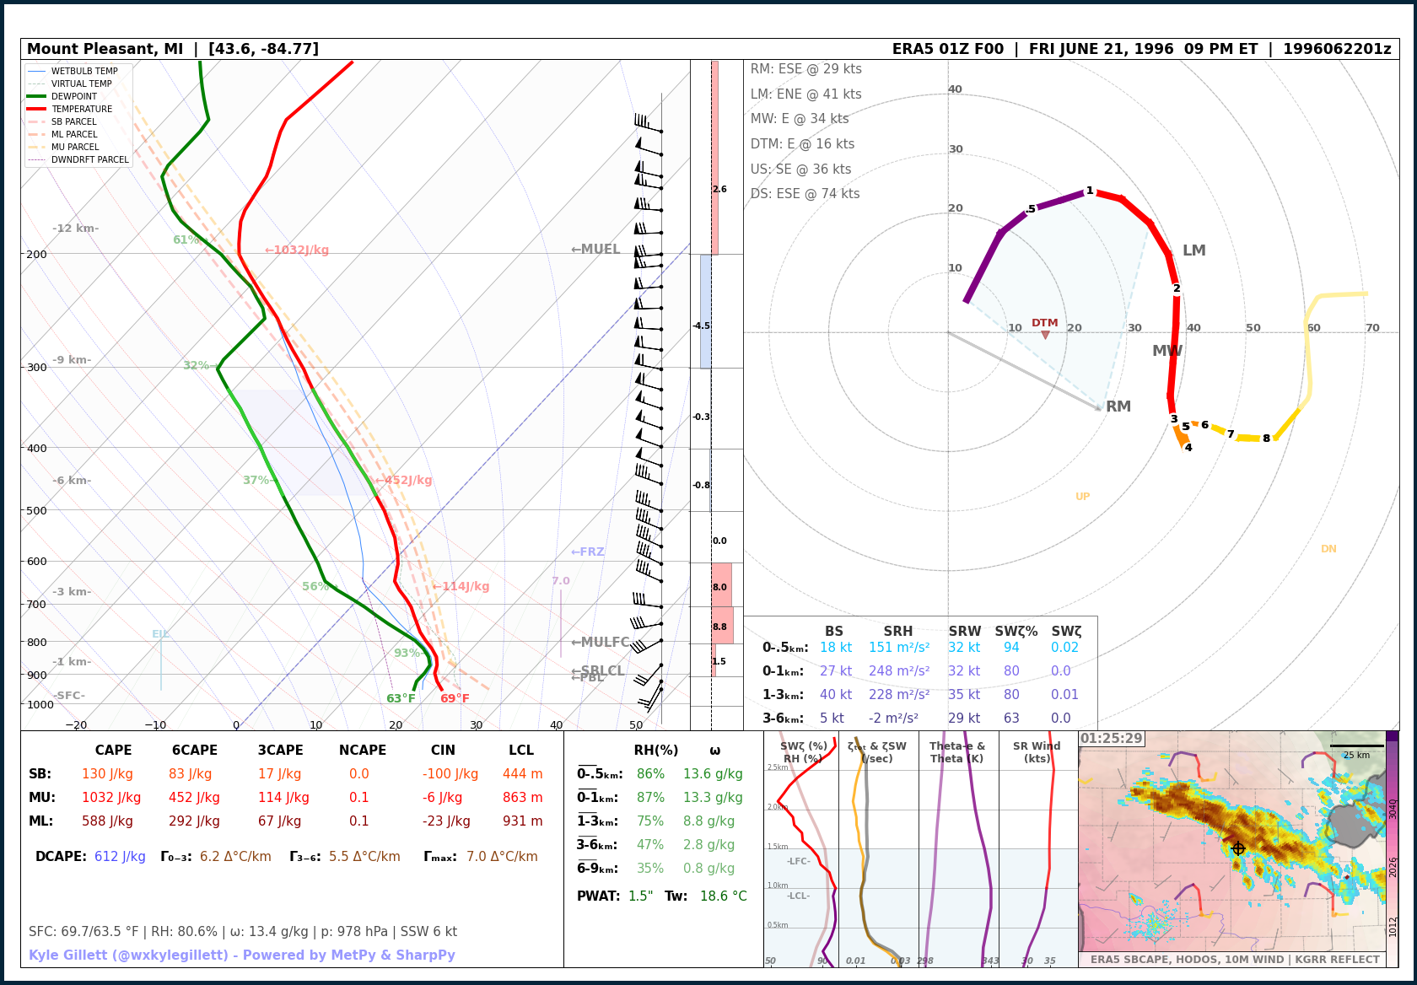Screen dimensions: 1417x985
Task: Click the FRZ freezing level marker
Action: coord(587,552)
